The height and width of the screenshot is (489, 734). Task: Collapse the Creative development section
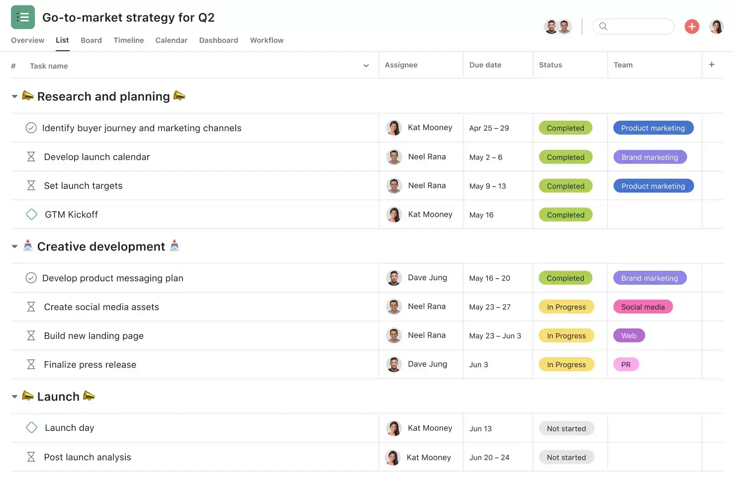14,246
